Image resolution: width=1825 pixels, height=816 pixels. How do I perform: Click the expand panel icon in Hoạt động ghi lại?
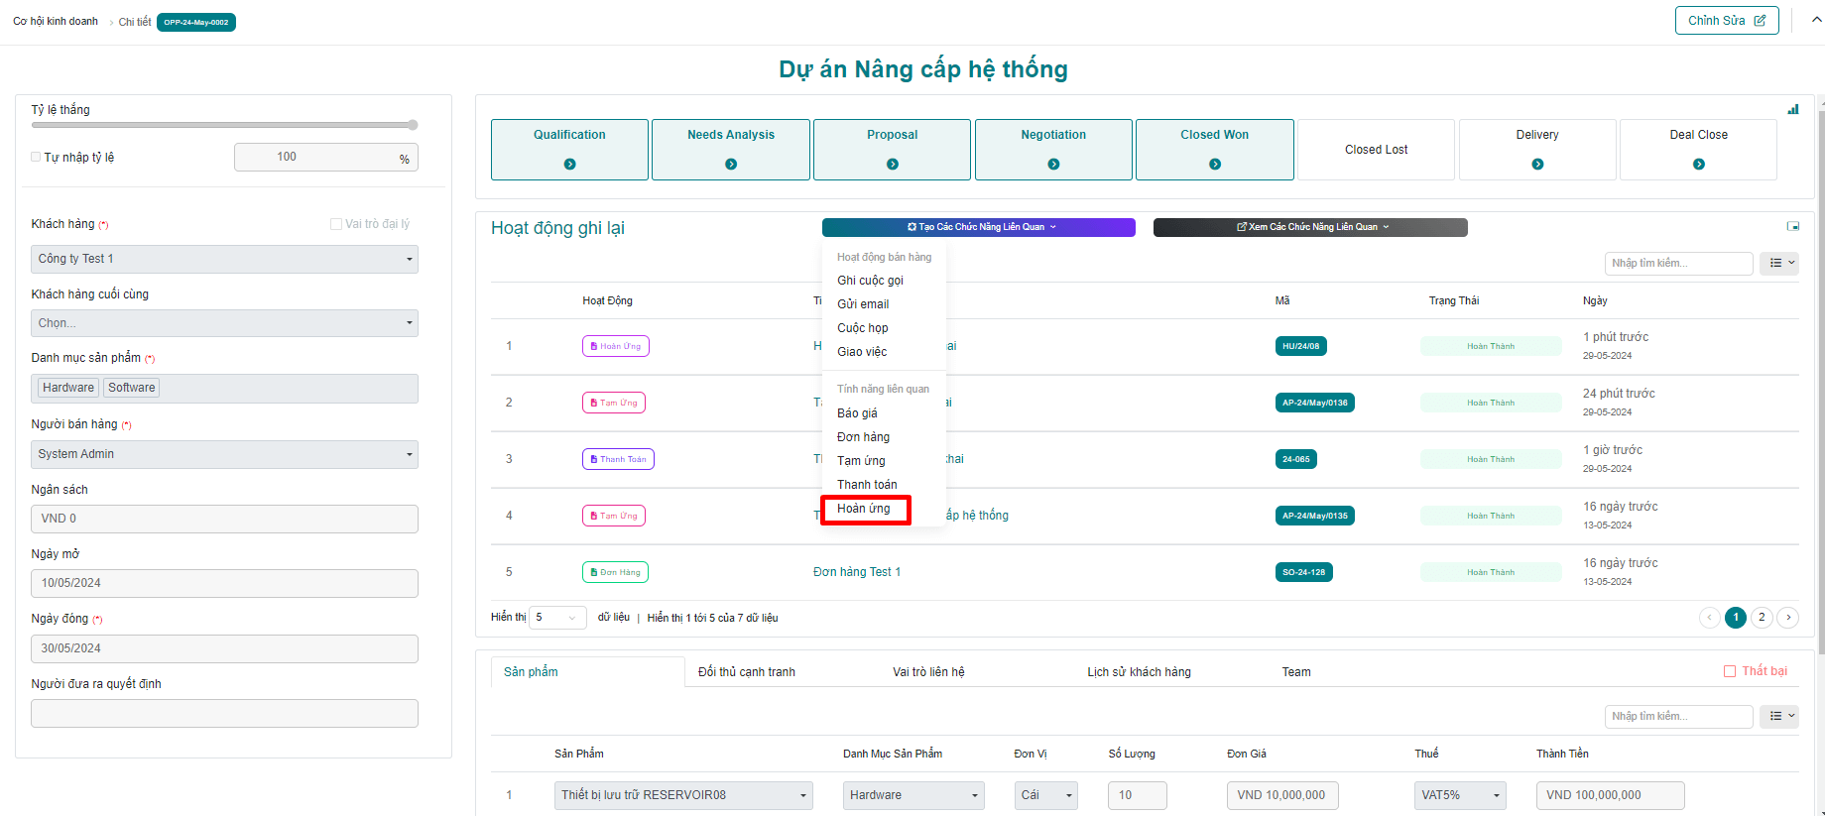(1792, 227)
